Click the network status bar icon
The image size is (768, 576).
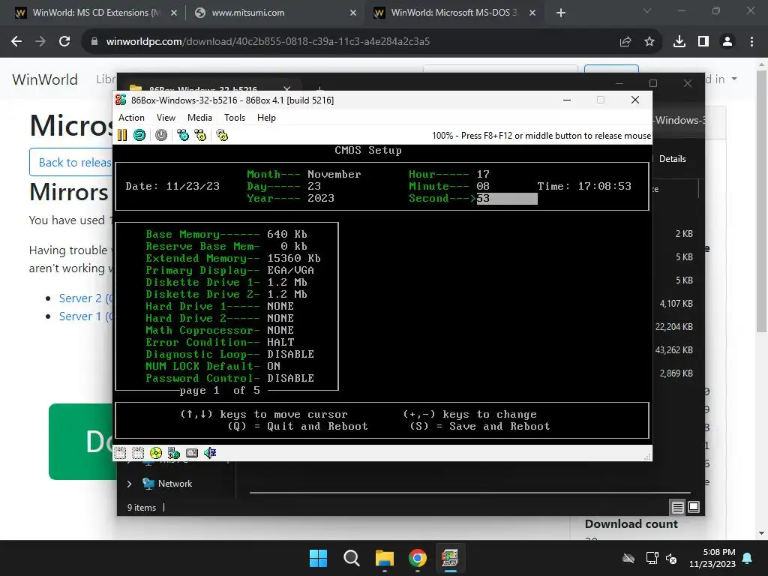[x=174, y=453]
